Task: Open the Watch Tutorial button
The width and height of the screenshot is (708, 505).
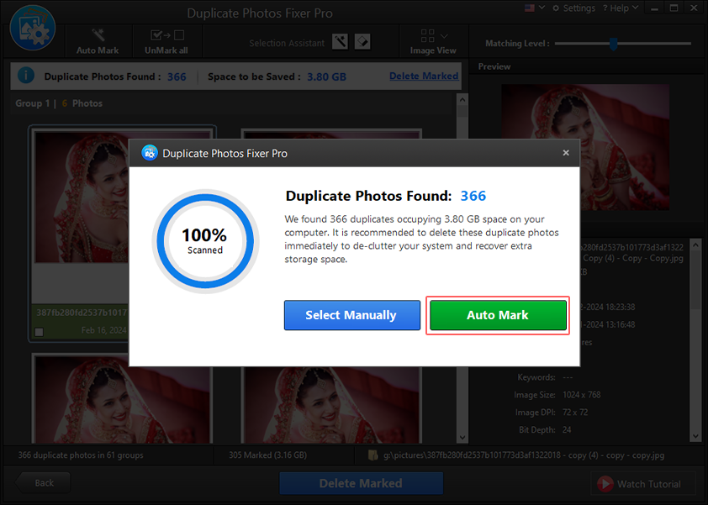Action: point(643,484)
